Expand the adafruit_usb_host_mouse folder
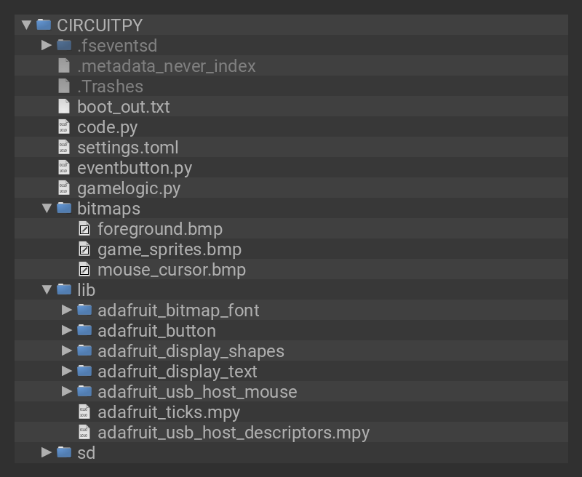582x477 pixels. [67, 392]
